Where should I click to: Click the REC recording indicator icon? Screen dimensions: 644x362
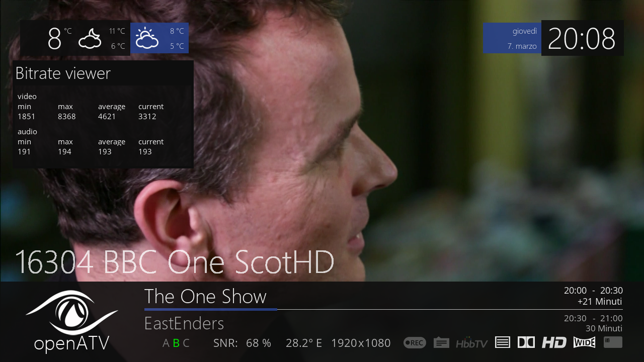click(x=415, y=343)
